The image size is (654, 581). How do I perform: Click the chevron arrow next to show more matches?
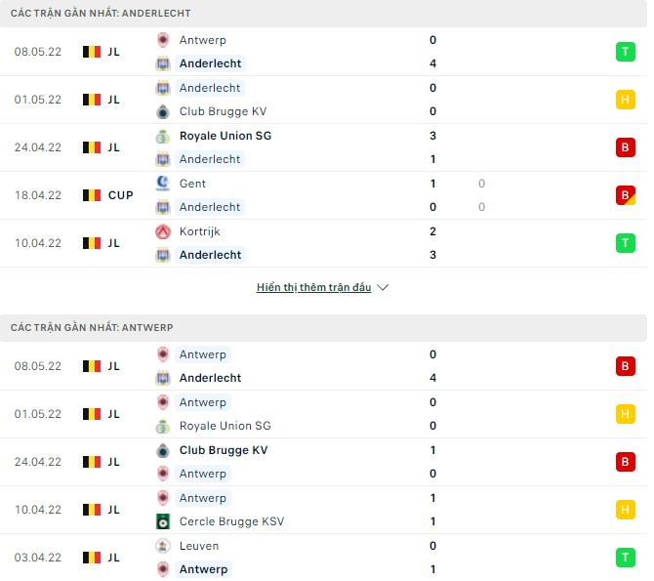point(383,288)
